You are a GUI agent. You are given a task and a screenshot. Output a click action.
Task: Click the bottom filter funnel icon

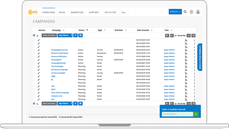pos(75,104)
